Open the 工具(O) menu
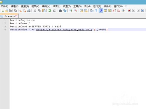 (77, 6)
